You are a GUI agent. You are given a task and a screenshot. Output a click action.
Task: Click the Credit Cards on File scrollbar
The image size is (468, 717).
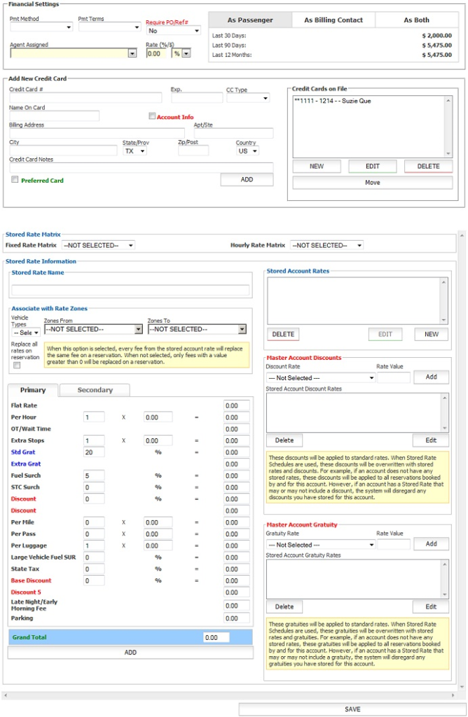point(448,127)
